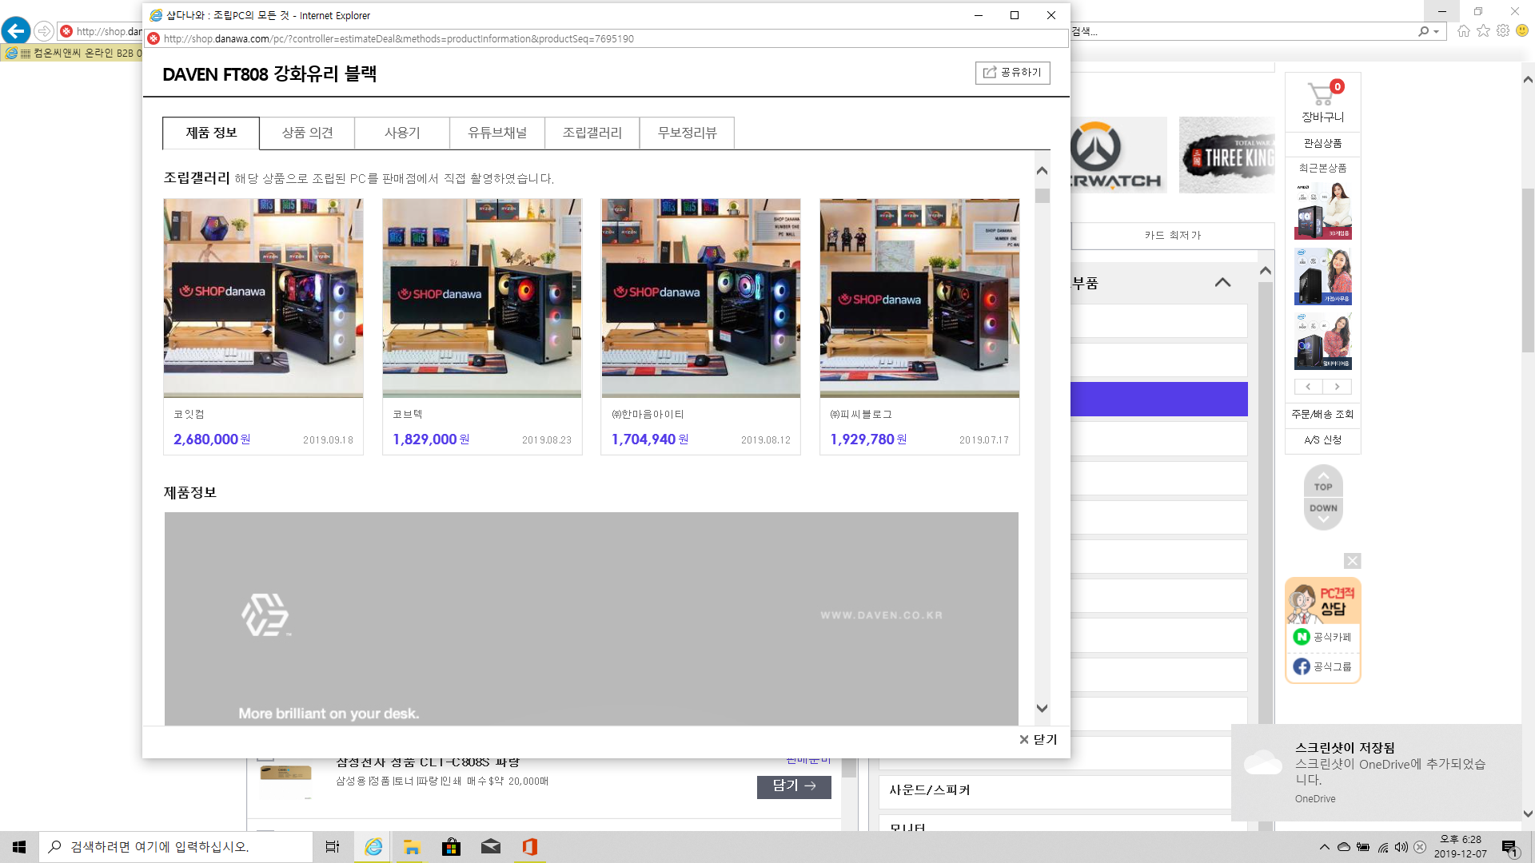
Task: Click the browser forward arrow button
Action: [x=44, y=31]
